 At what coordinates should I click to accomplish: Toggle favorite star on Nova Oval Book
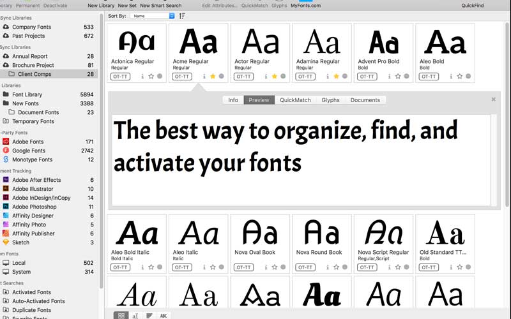pyautogui.click(x=275, y=267)
